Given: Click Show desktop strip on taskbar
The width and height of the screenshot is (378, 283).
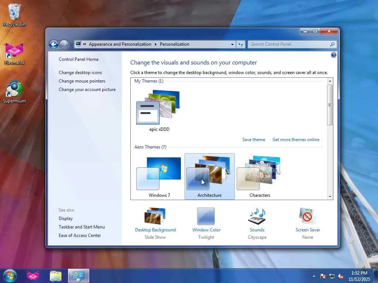Looking at the screenshot, I should [x=375, y=276].
